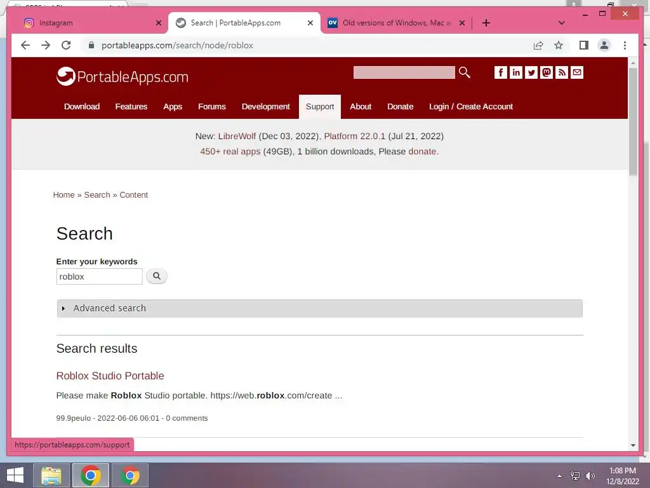Image resolution: width=650 pixels, height=488 pixels.
Task: Click the Mastodon social icon
Action: (547, 72)
